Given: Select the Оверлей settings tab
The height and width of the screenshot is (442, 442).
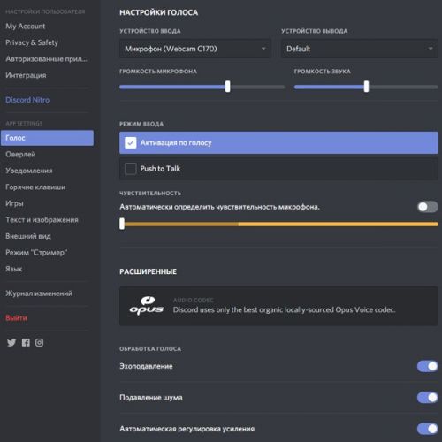Looking at the screenshot, I should point(20,154).
